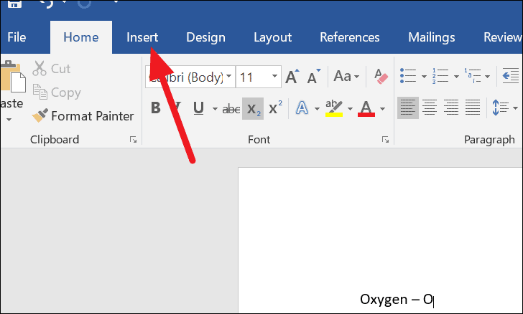Screen dimensions: 523x314
Task: Open Line and Paragraph Spacing
Action: coord(500,108)
